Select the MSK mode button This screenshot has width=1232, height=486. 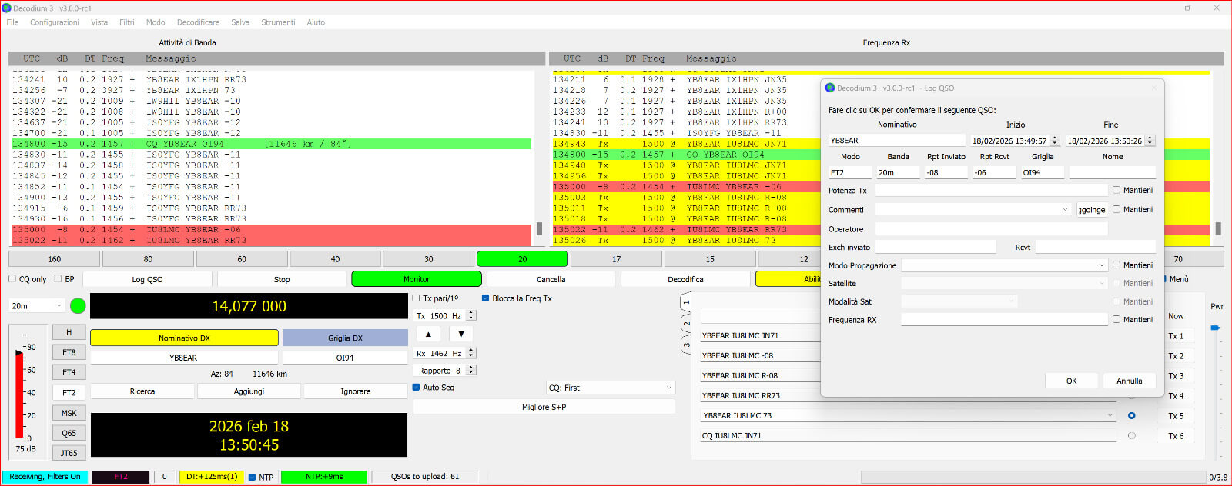(69, 413)
